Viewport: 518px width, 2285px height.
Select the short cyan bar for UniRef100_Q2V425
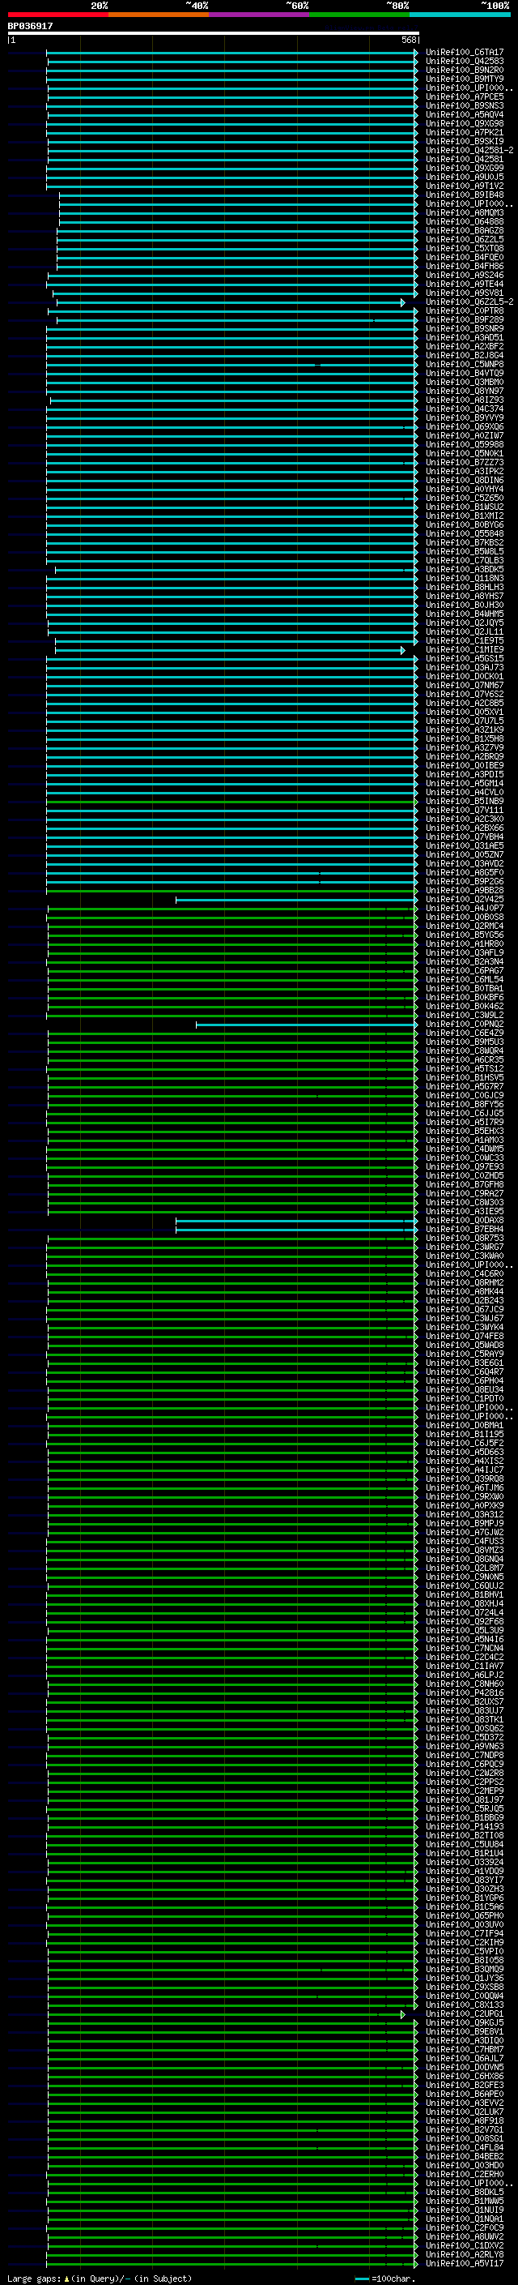(296, 900)
